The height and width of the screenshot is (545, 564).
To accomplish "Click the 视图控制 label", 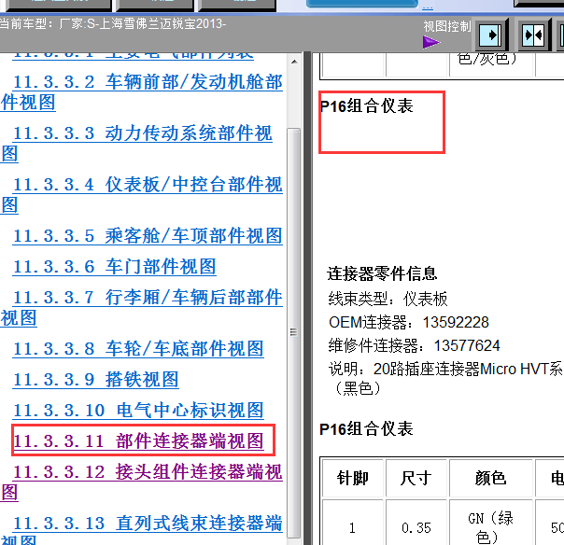I will (446, 27).
